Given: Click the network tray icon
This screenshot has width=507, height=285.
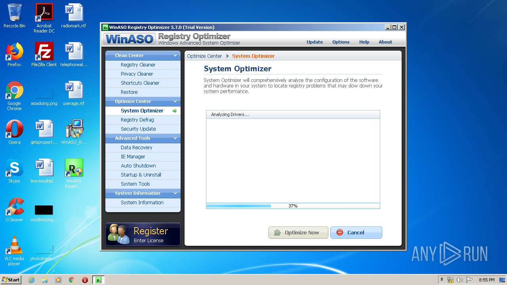Looking at the screenshot, I should click(x=450, y=280).
